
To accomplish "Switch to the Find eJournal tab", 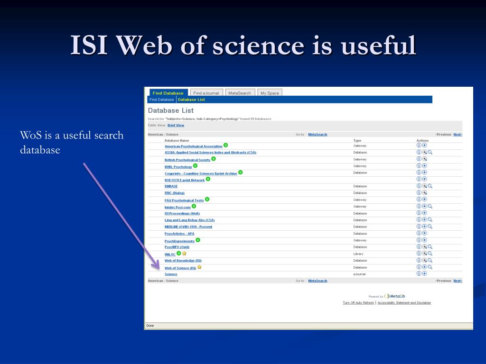I will (x=206, y=93).
